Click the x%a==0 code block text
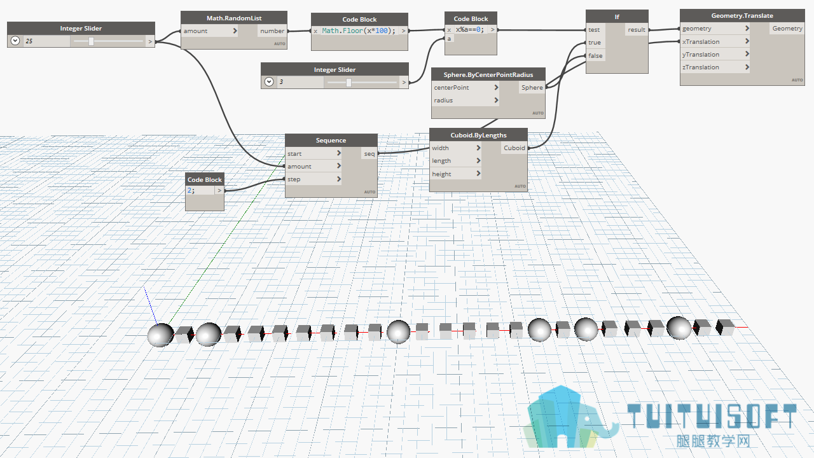This screenshot has height=458, width=814. coord(470,29)
